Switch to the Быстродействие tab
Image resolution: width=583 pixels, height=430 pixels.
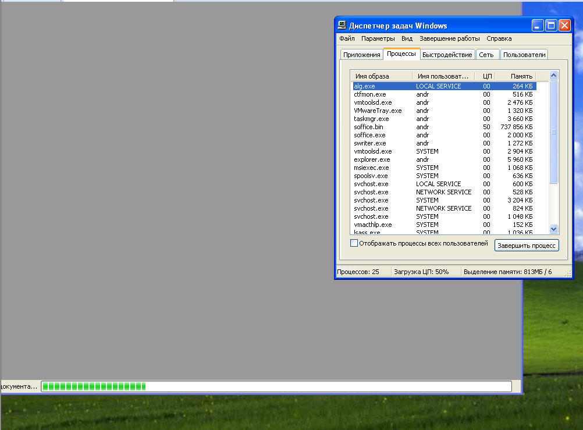tap(447, 55)
